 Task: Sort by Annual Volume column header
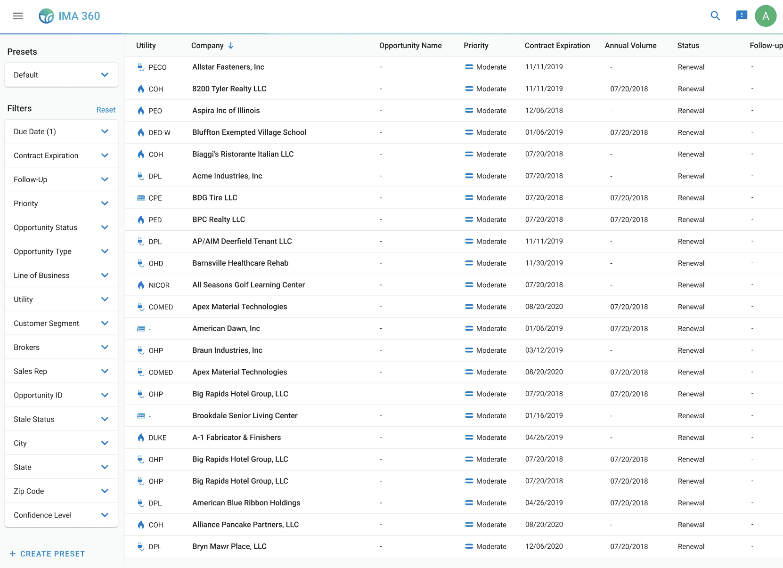pos(631,46)
